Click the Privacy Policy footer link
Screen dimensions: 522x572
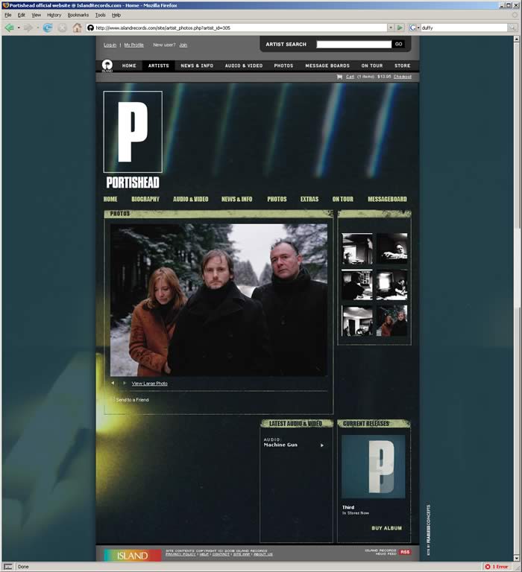[180, 554]
